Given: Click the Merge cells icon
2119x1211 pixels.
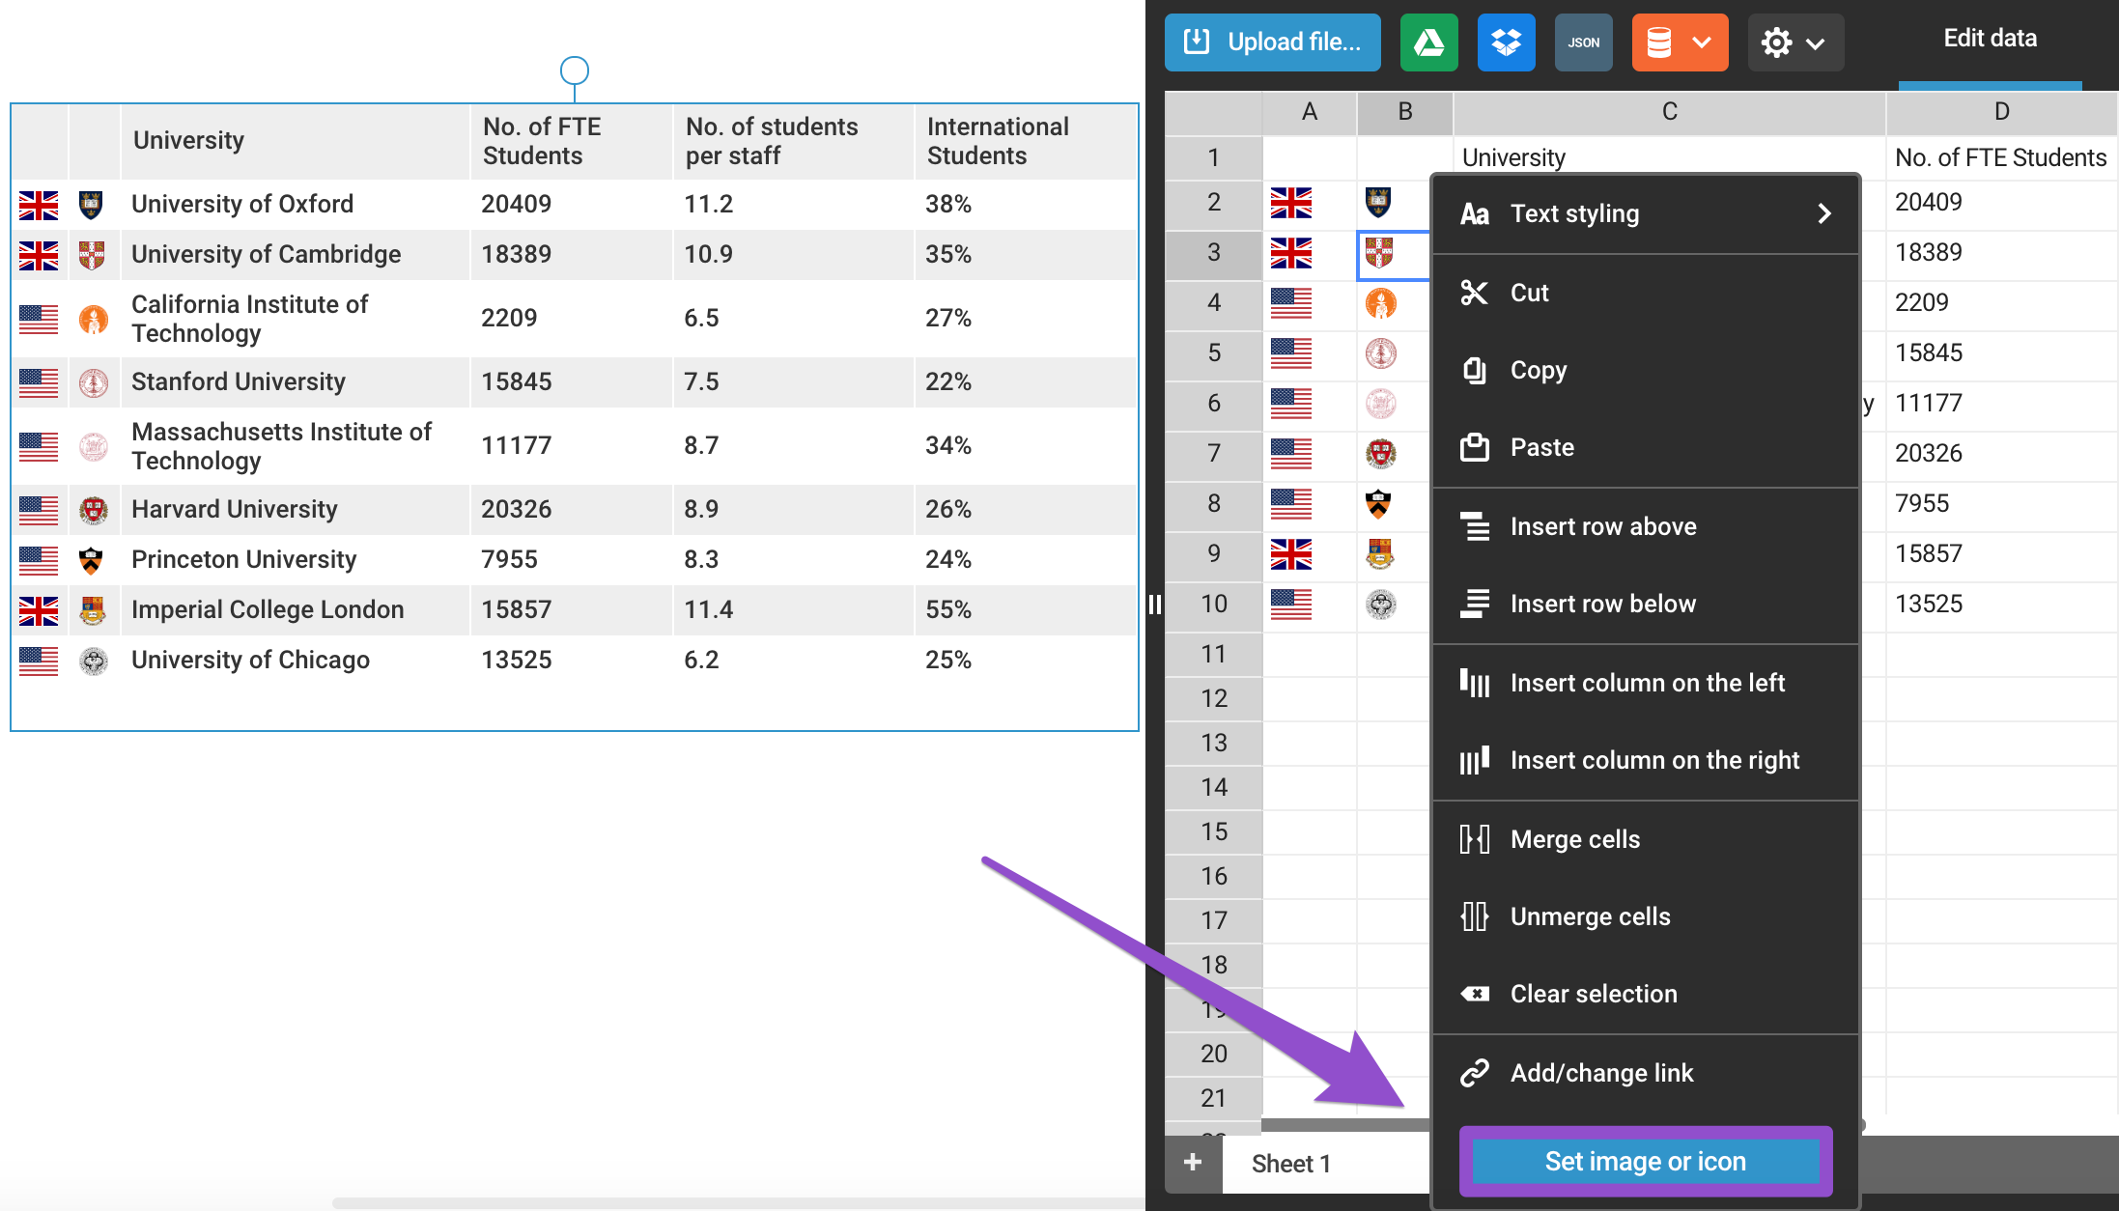Looking at the screenshot, I should [1474, 839].
